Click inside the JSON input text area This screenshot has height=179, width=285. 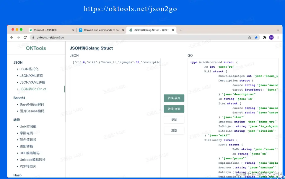[115, 118]
